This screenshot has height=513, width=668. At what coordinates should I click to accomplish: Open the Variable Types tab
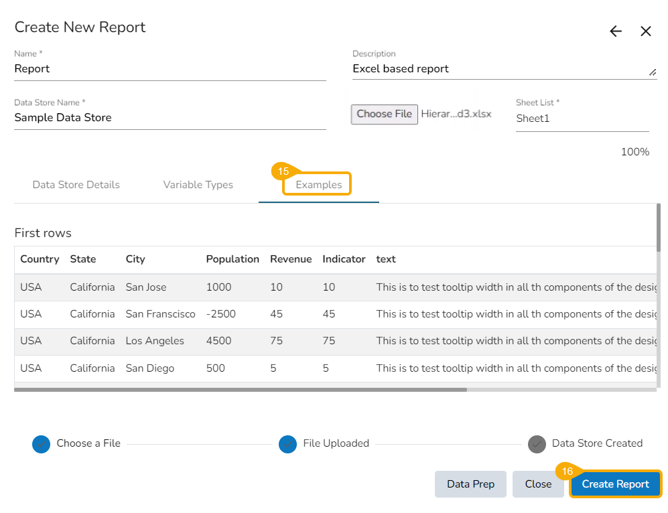coord(198,185)
